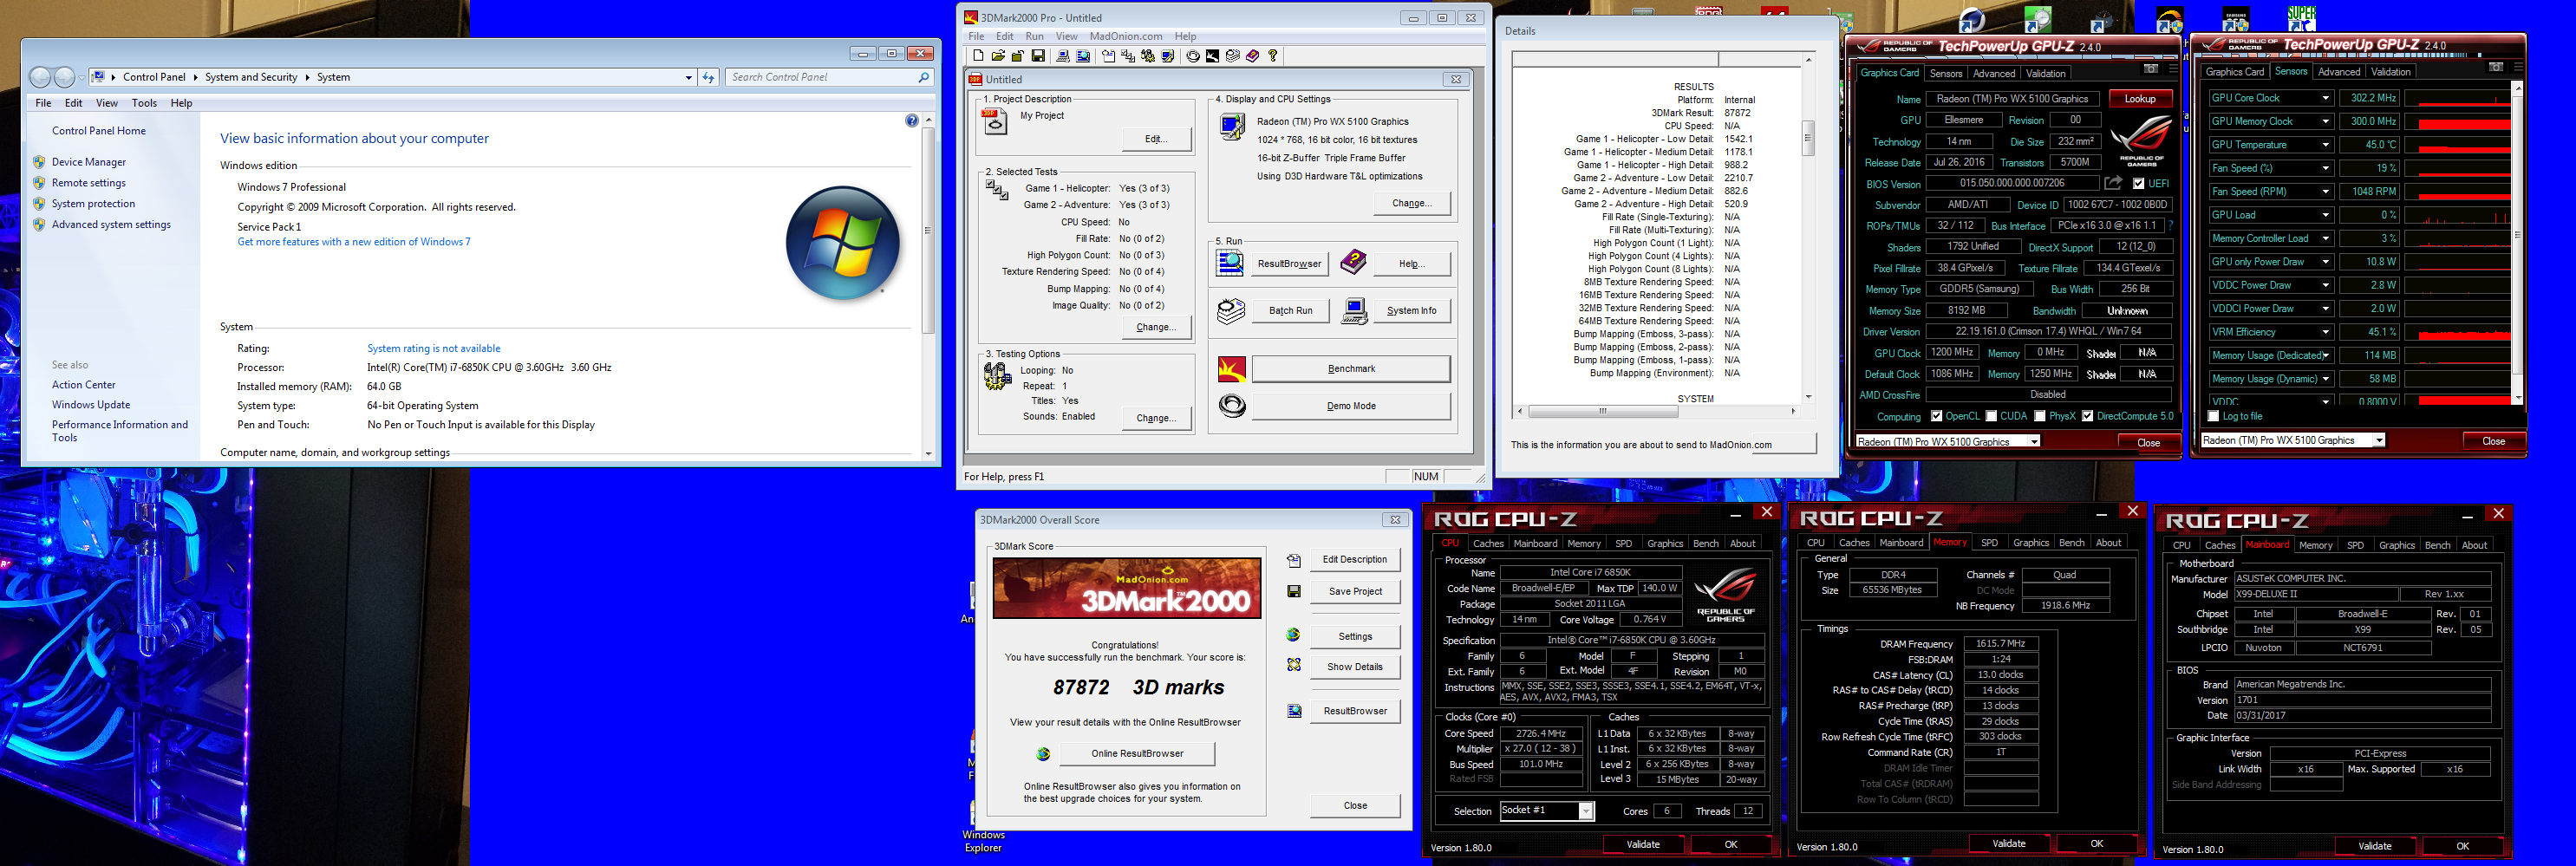
Task: Click the back arrow in System control panel window
Action: 40,77
